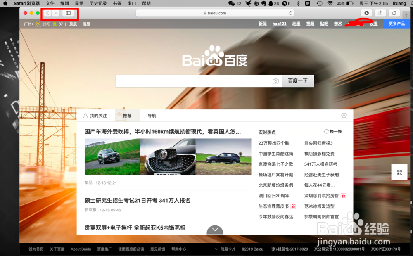The width and height of the screenshot is (413, 256).
Task: Open the 历史记录 menu
Action: click(98, 3)
